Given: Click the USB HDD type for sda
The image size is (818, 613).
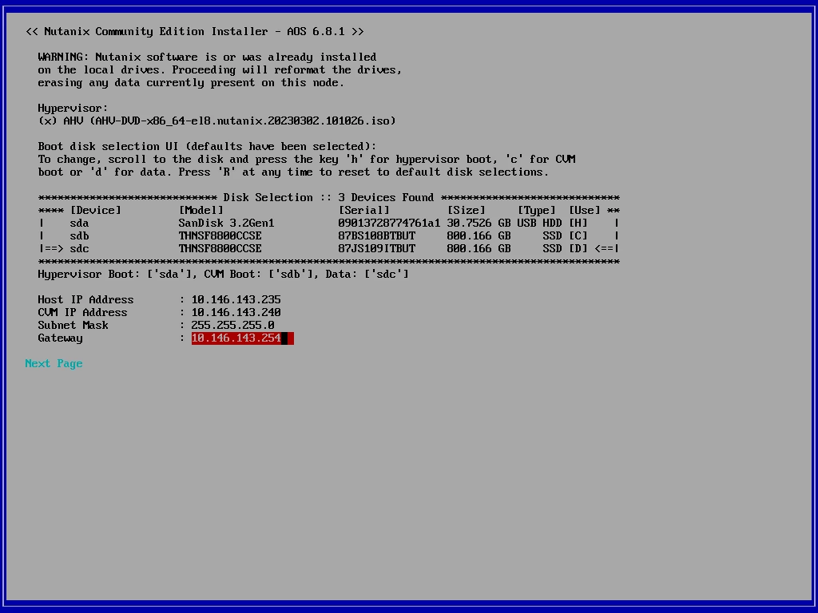Looking at the screenshot, I should coord(539,223).
